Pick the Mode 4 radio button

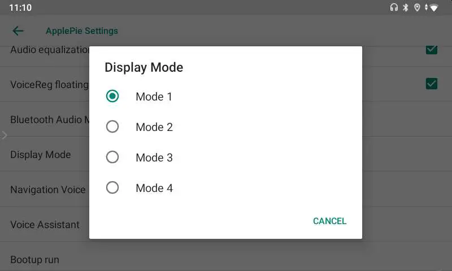(112, 188)
